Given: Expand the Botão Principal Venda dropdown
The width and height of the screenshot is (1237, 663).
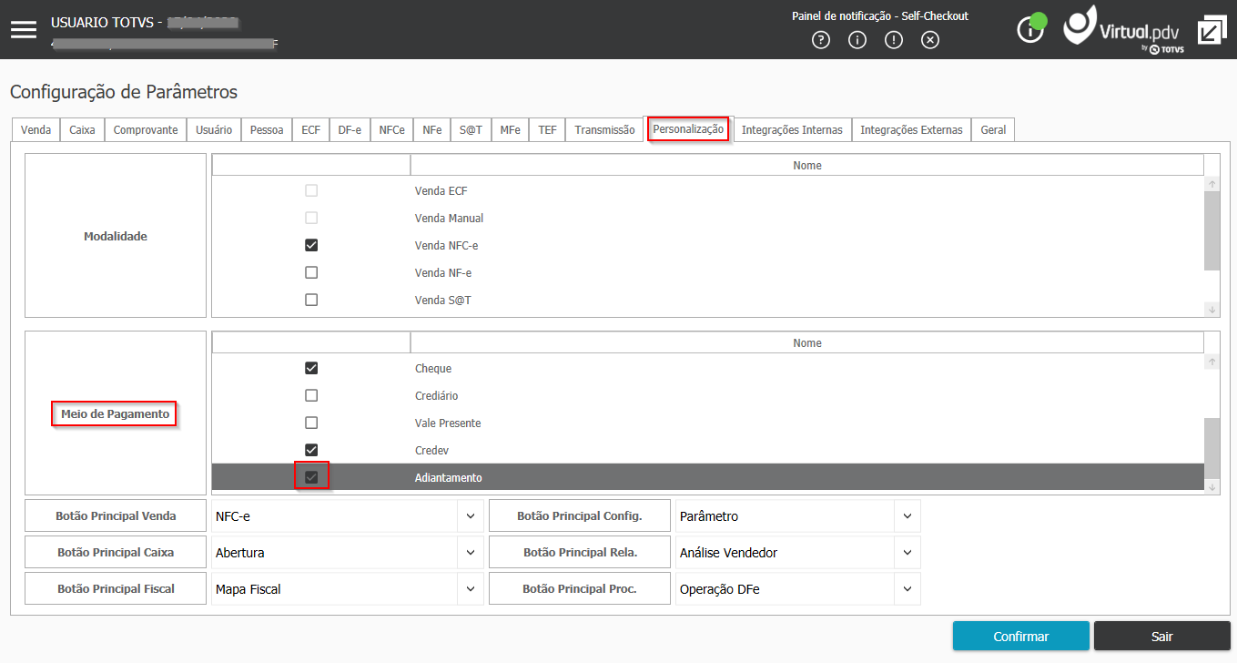Looking at the screenshot, I should tap(470, 516).
